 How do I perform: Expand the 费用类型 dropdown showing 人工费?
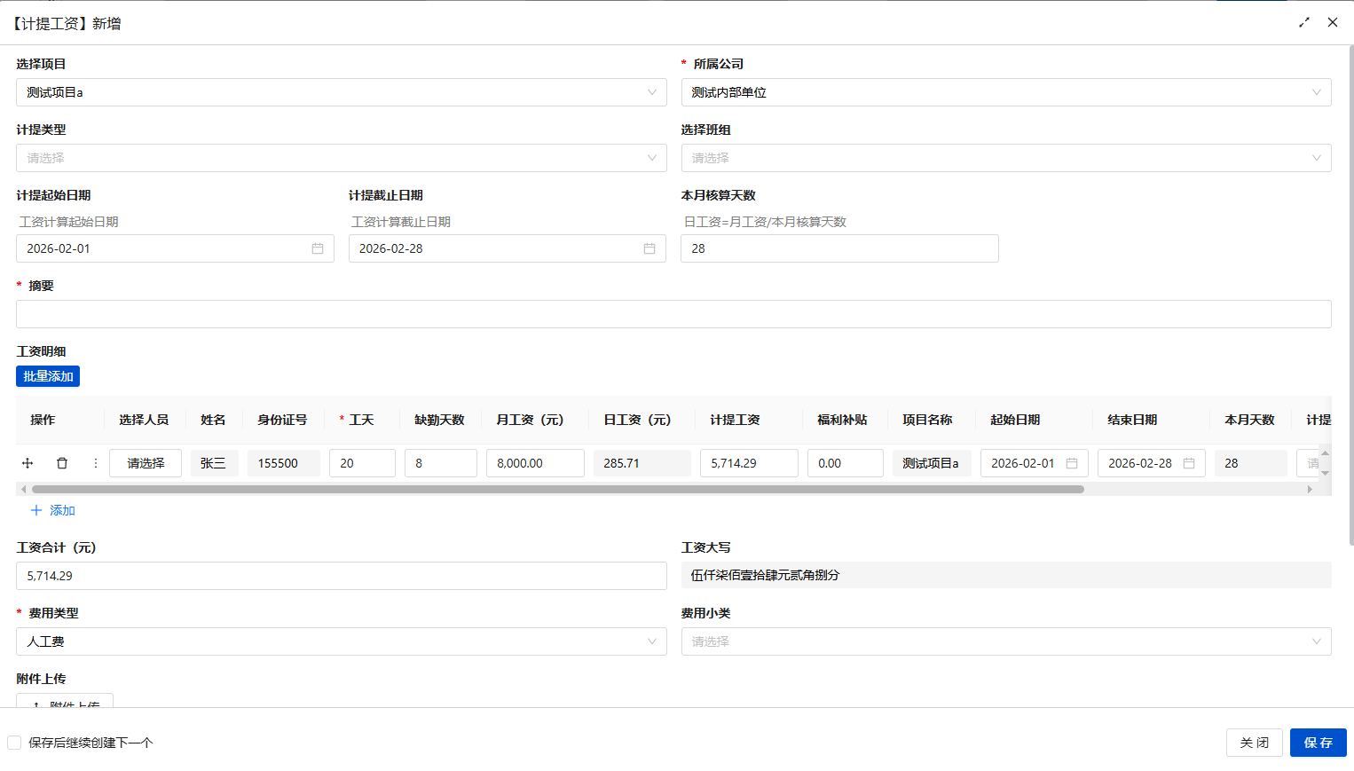pos(341,641)
